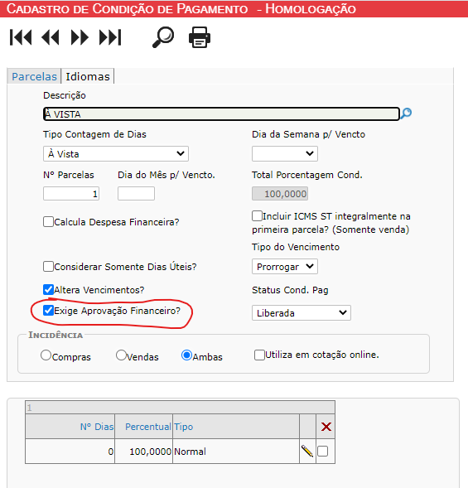Open the Tipo Contagem de Dias dropdown
This screenshot has width=468, height=488.
pyautogui.click(x=116, y=154)
